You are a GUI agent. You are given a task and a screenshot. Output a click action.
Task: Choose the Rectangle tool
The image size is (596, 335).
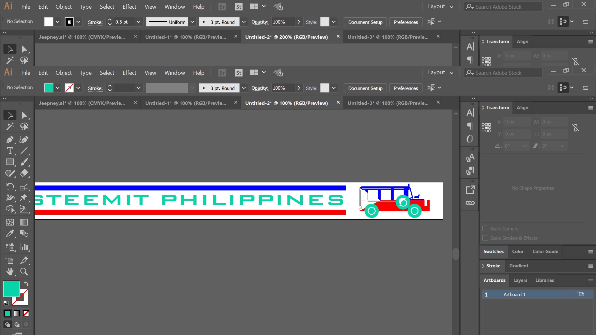point(10,162)
